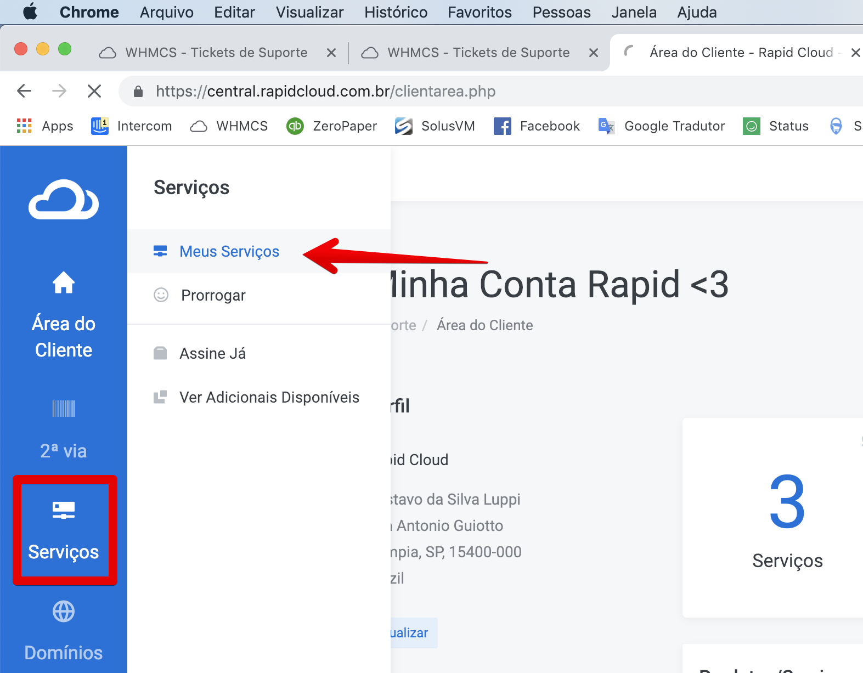This screenshot has height=673, width=863.
Task: Click the partially hidden Atualizar button
Action: pyautogui.click(x=414, y=633)
